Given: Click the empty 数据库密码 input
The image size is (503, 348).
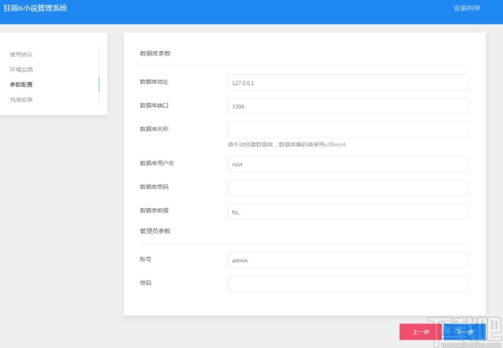Looking at the screenshot, I should point(348,187).
